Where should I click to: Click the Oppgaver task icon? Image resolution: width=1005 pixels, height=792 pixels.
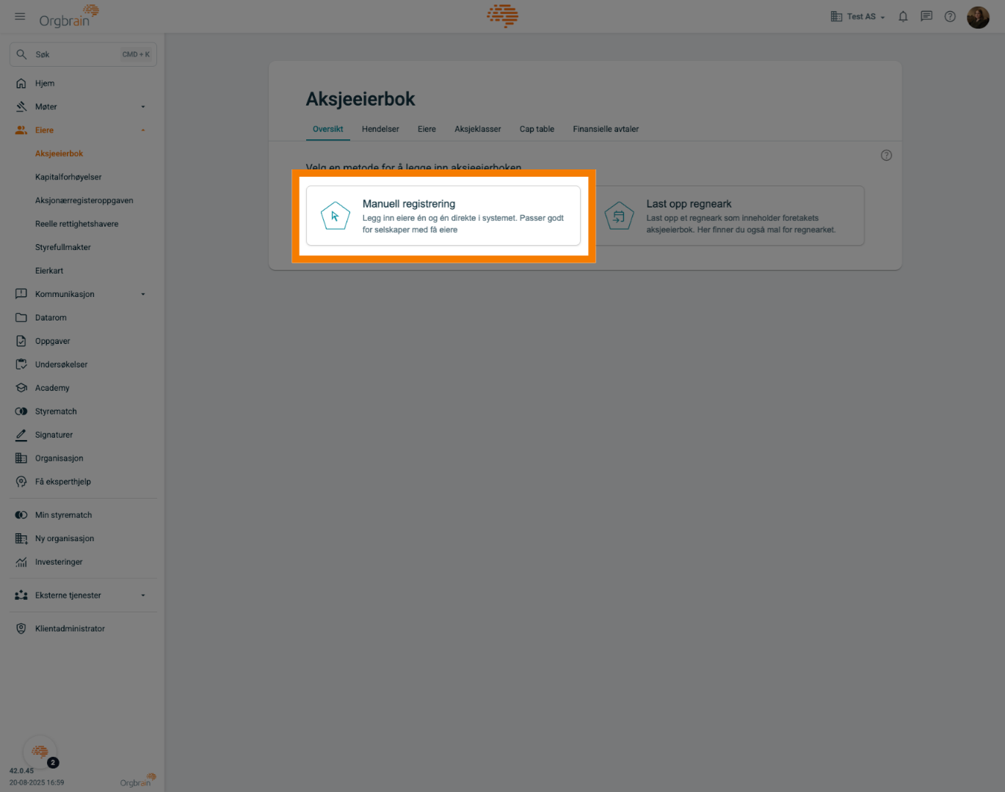(x=21, y=341)
